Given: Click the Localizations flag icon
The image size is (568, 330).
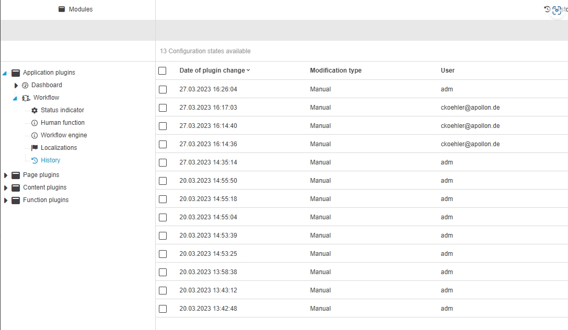Looking at the screenshot, I should click(x=34, y=148).
